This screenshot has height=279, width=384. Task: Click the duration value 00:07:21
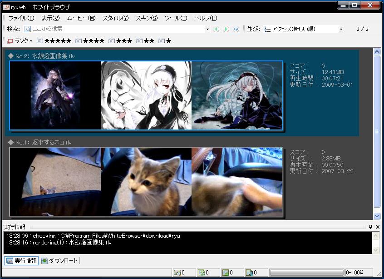(332, 79)
